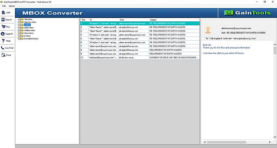277x148 pixels.
Task: Click the preview vertical scroll up arrow
Action: (x=275, y=45)
